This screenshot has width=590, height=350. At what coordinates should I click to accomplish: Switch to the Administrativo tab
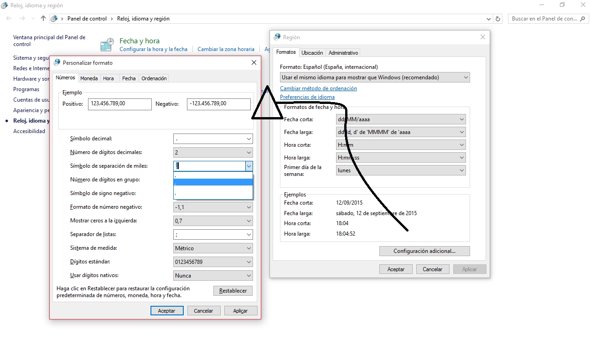[x=343, y=52]
